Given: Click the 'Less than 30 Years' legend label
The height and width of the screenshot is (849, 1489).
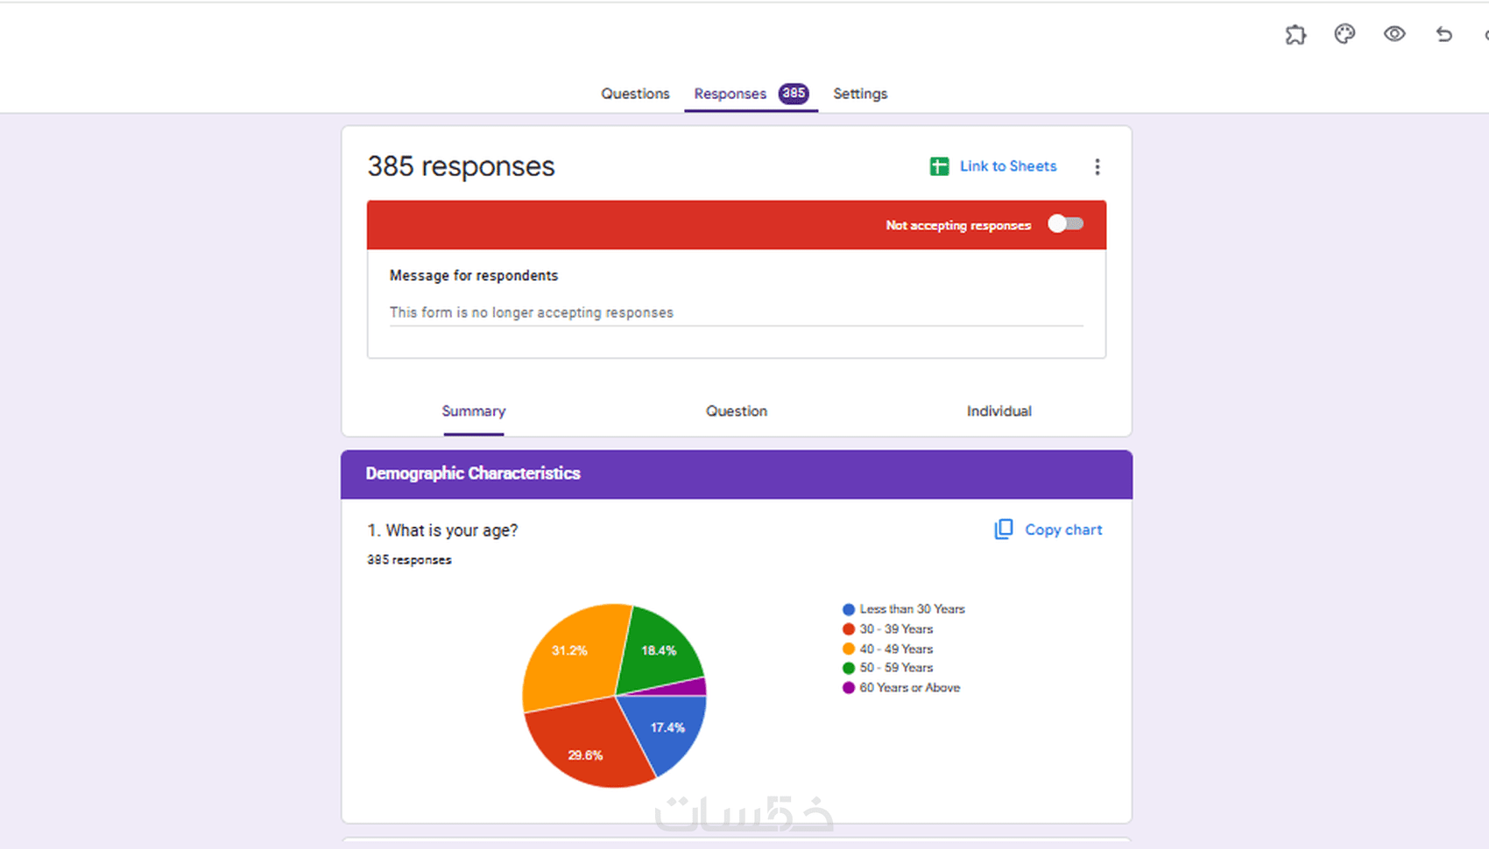Looking at the screenshot, I should [x=913, y=609].
